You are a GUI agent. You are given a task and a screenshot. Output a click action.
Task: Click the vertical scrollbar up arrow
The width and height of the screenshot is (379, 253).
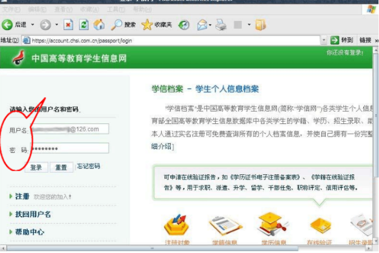point(375,50)
